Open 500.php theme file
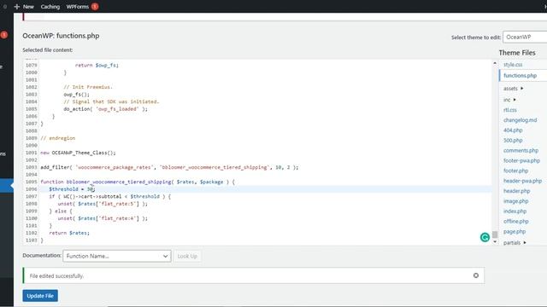Image resolution: width=547 pixels, height=307 pixels. click(x=513, y=140)
